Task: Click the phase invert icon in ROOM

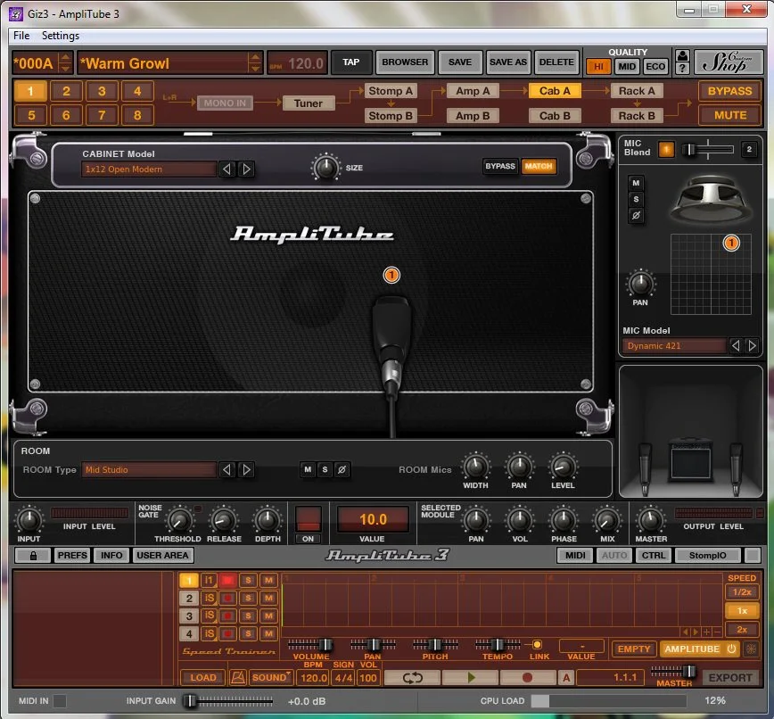Action: (342, 469)
